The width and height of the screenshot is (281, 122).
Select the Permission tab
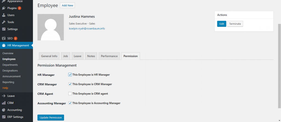pos(130,56)
